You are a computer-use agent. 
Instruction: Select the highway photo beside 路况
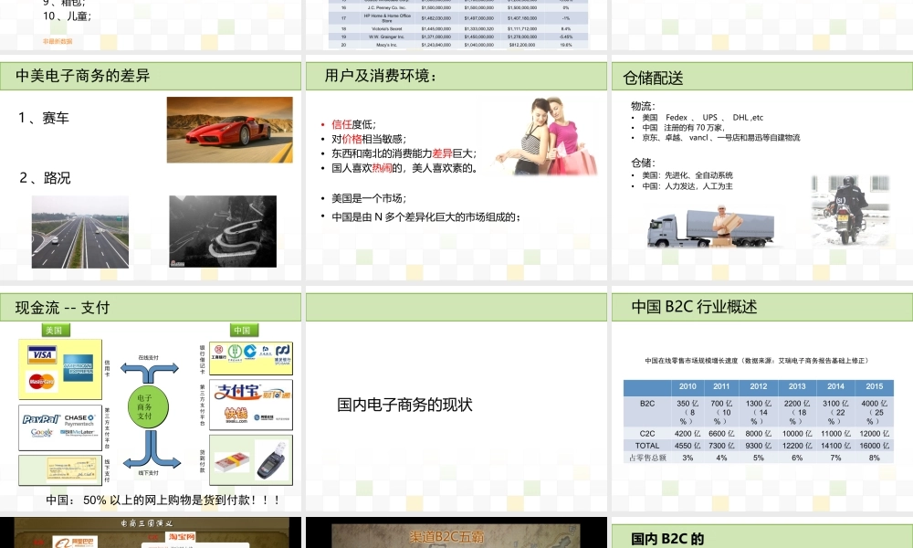[x=79, y=231]
